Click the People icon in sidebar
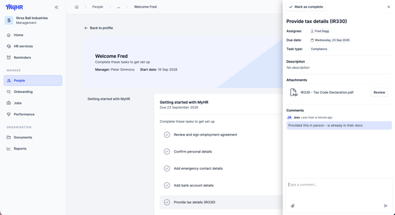Image resolution: width=395 pixels, height=215 pixels. [9, 81]
